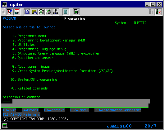Click the floppy disk save icon
164x130 pixels.
click(17, 12)
